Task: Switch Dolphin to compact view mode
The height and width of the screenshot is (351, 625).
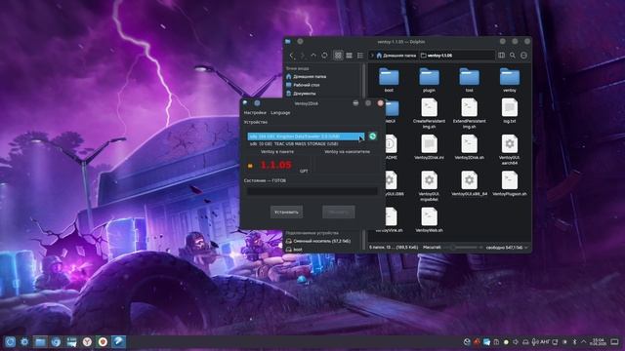Action: 350,56
